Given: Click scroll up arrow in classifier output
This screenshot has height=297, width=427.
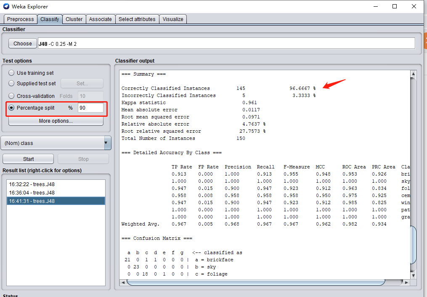Looking at the screenshot, I should pos(413,74).
